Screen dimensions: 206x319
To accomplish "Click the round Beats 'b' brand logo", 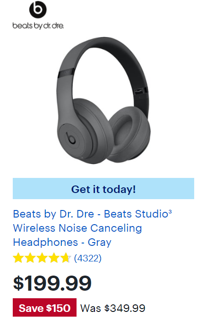I will pos(38,9).
